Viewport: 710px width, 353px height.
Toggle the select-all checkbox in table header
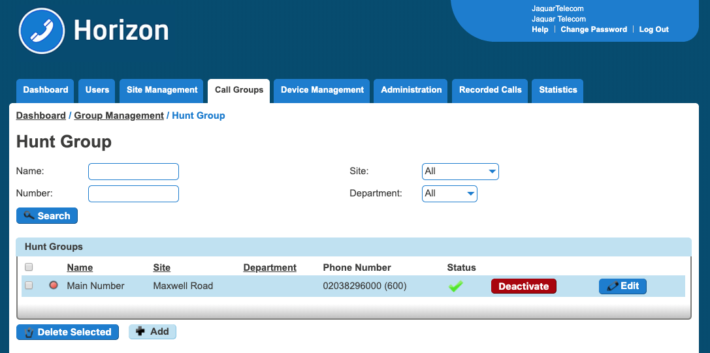(29, 267)
